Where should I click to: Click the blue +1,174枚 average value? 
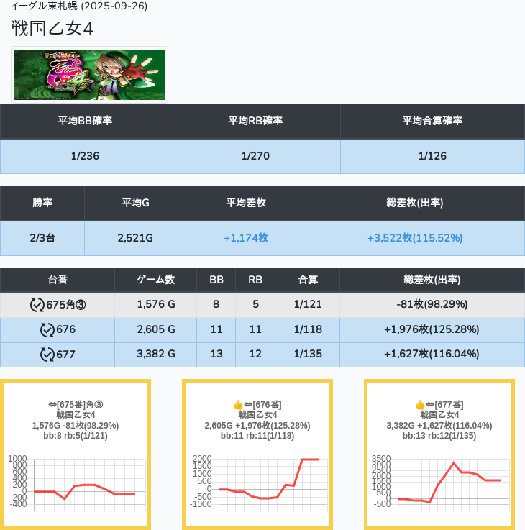246,238
